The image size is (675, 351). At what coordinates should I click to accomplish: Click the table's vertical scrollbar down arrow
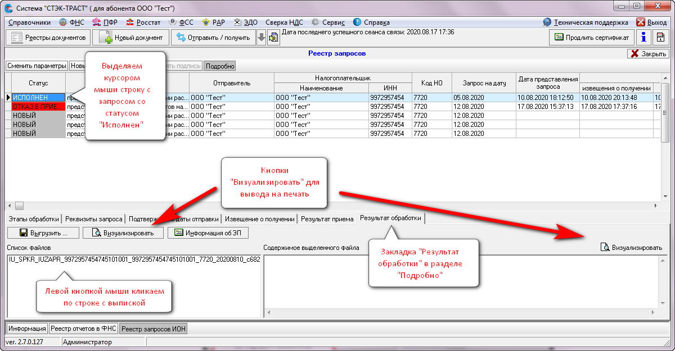tap(665, 197)
